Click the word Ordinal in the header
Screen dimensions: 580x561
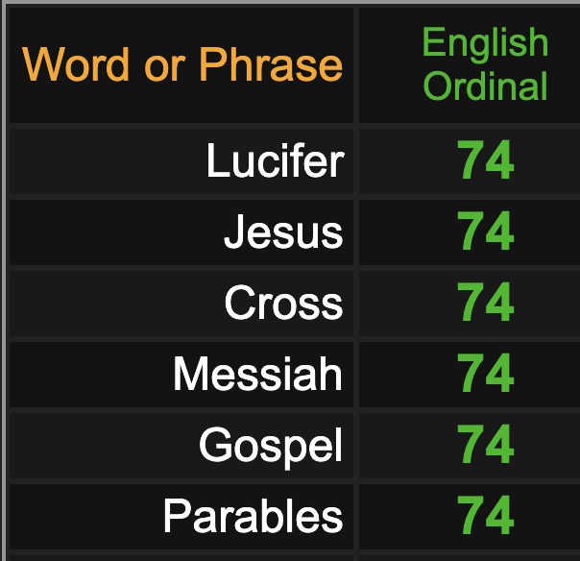(485, 85)
